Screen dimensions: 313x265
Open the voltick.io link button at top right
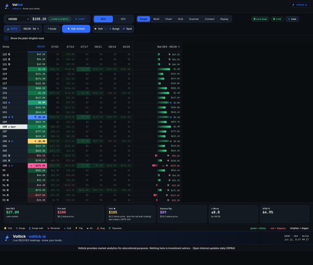[300, 5]
